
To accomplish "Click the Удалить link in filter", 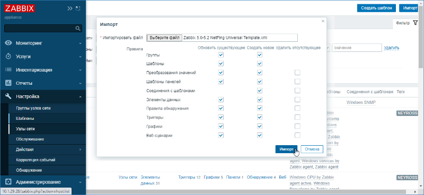I will coord(392,48).
